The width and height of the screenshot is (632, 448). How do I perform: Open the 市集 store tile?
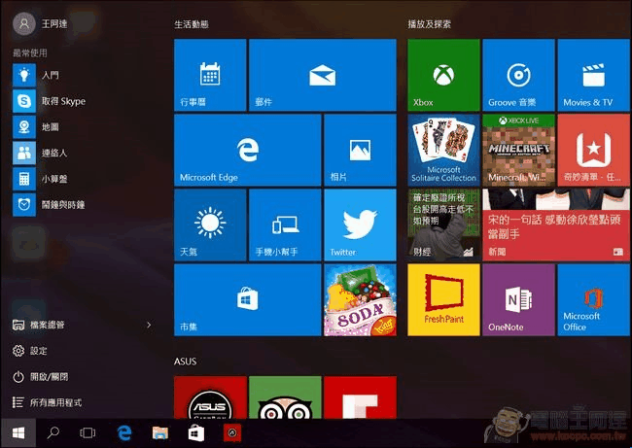248,299
